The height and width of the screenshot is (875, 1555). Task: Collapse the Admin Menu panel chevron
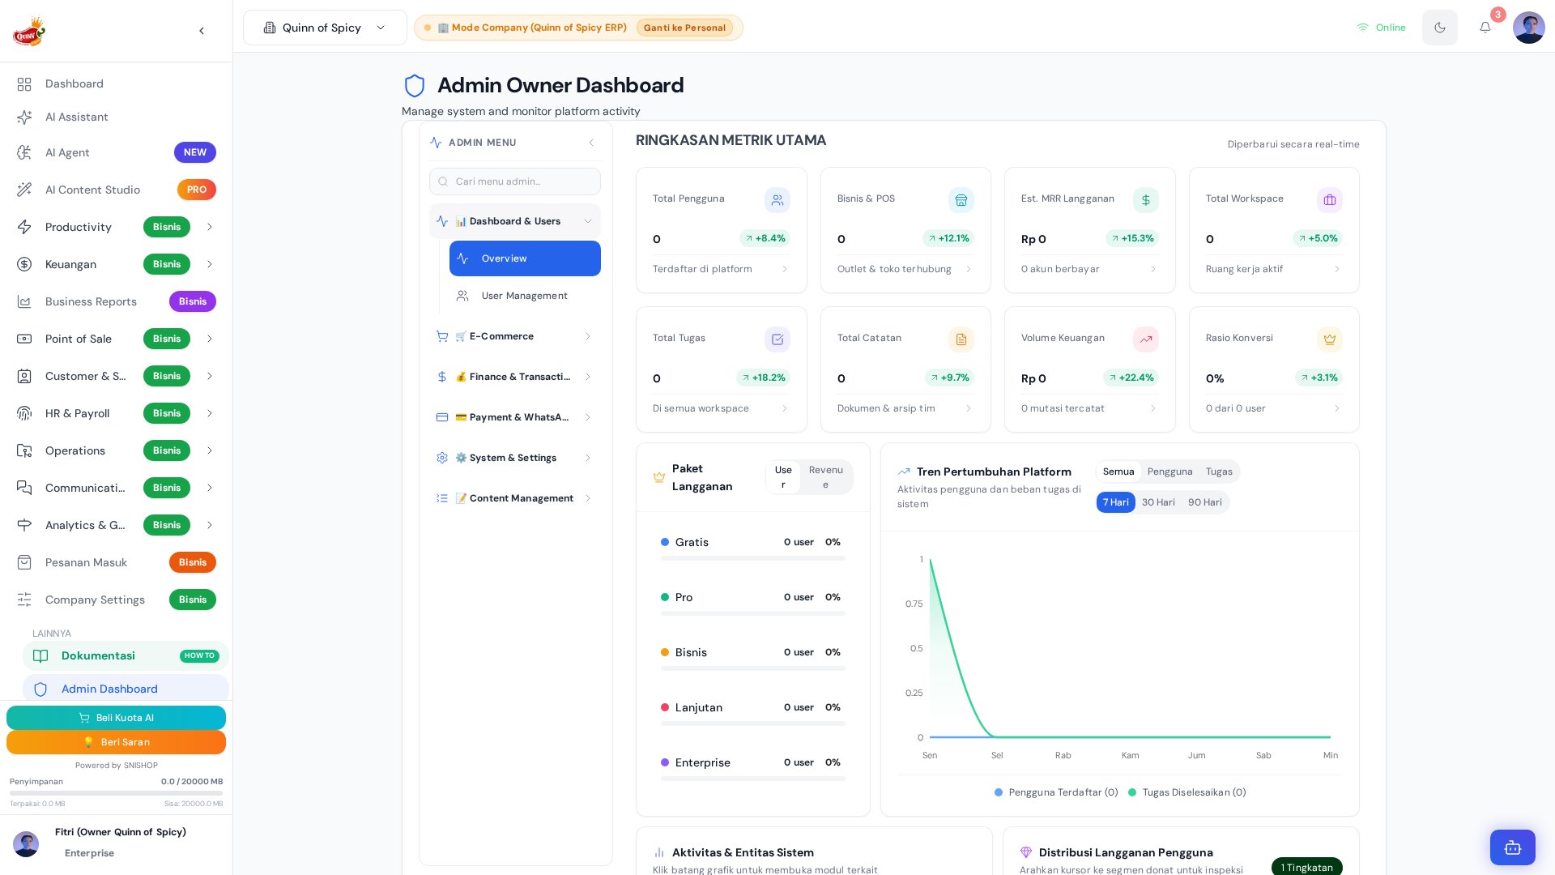tap(591, 143)
